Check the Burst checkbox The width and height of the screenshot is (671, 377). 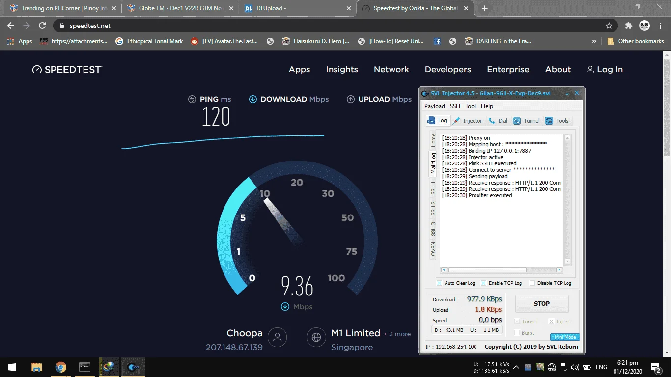(517, 333)
